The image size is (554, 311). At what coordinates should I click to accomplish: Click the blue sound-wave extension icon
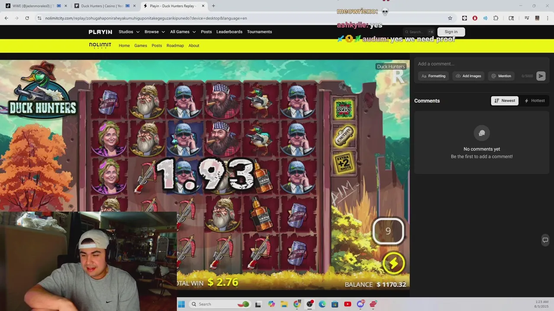[485, 18]
